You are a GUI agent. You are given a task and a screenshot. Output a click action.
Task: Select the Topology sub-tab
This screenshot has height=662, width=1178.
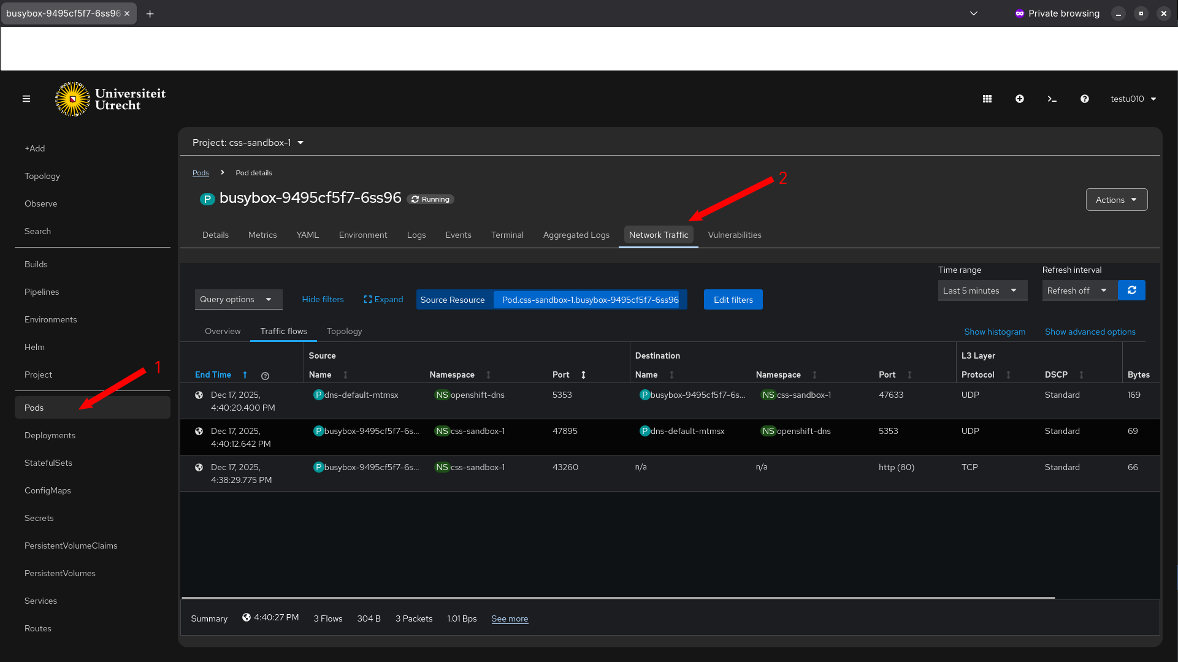tap(344, 331)
